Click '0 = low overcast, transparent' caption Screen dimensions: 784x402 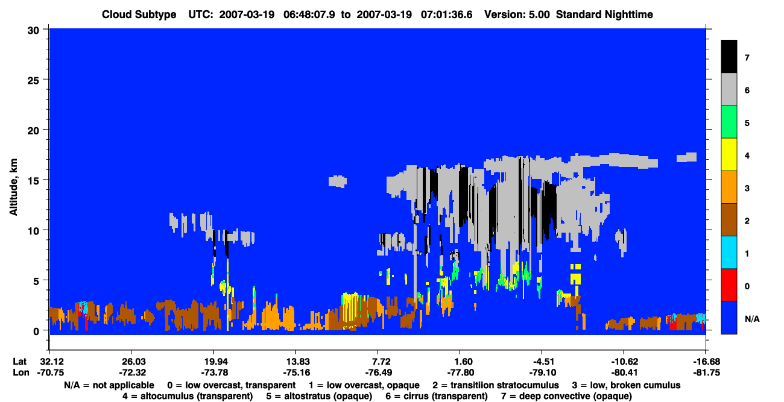(x=231, y=385)
